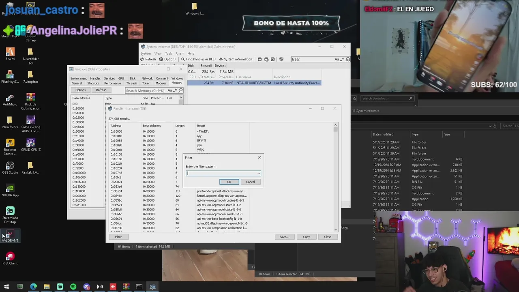
Task: Click the Filter button in Results window
Action: 118,237
